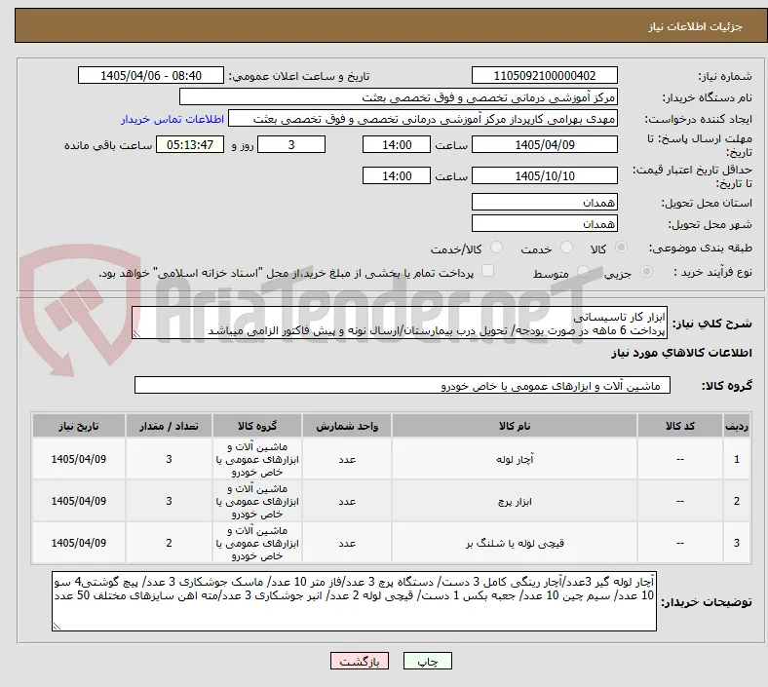The height and width of the screenshot is (687, 768).
Task: Click the قیچی لوله یا شلنگ بر cell
Action: pyautogui.click(x=515, y=543)
